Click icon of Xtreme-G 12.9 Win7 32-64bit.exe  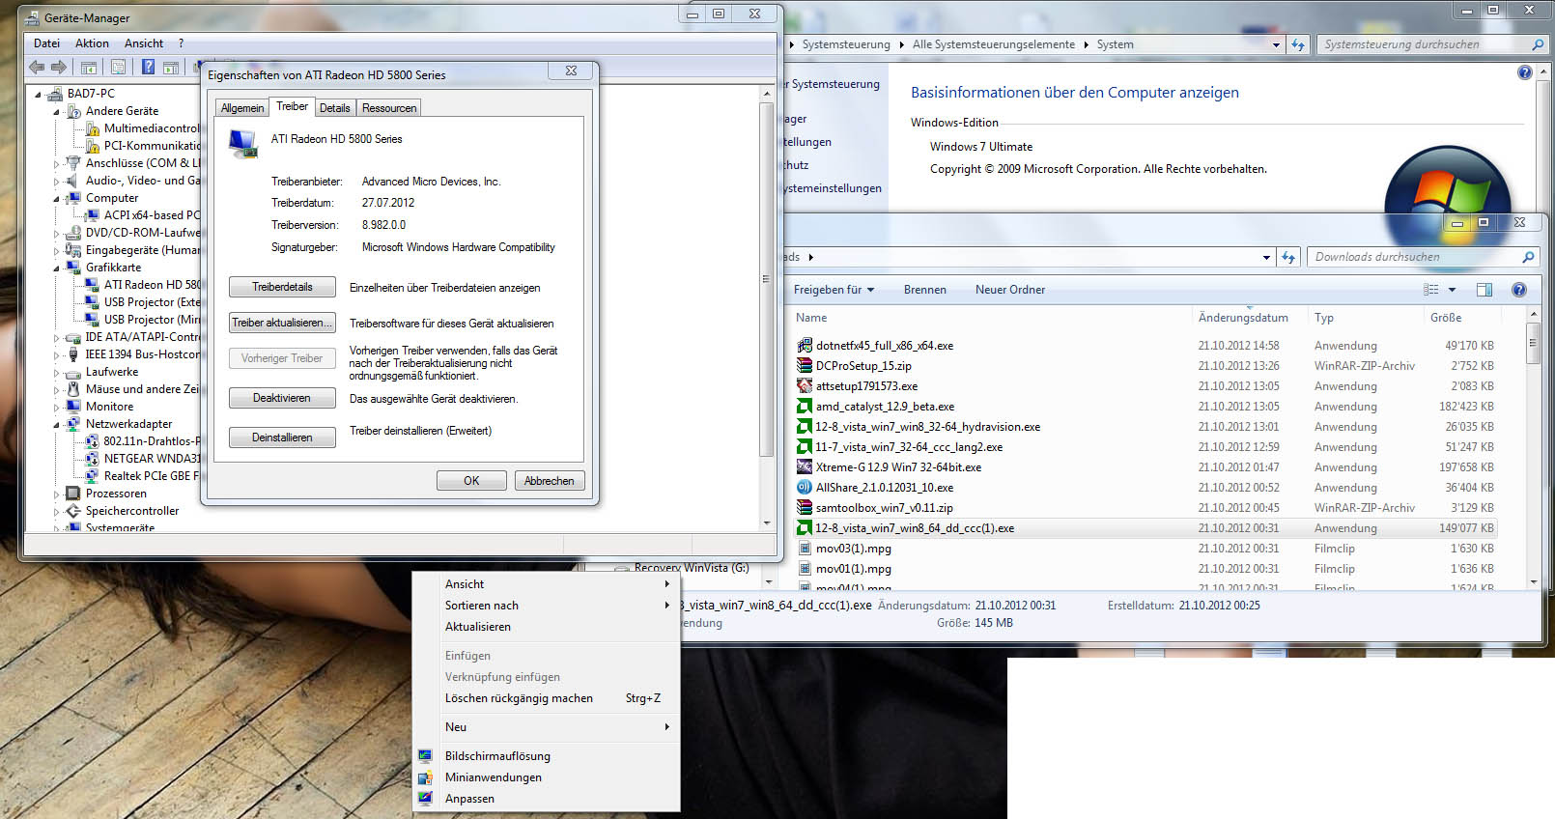[805, 467]
